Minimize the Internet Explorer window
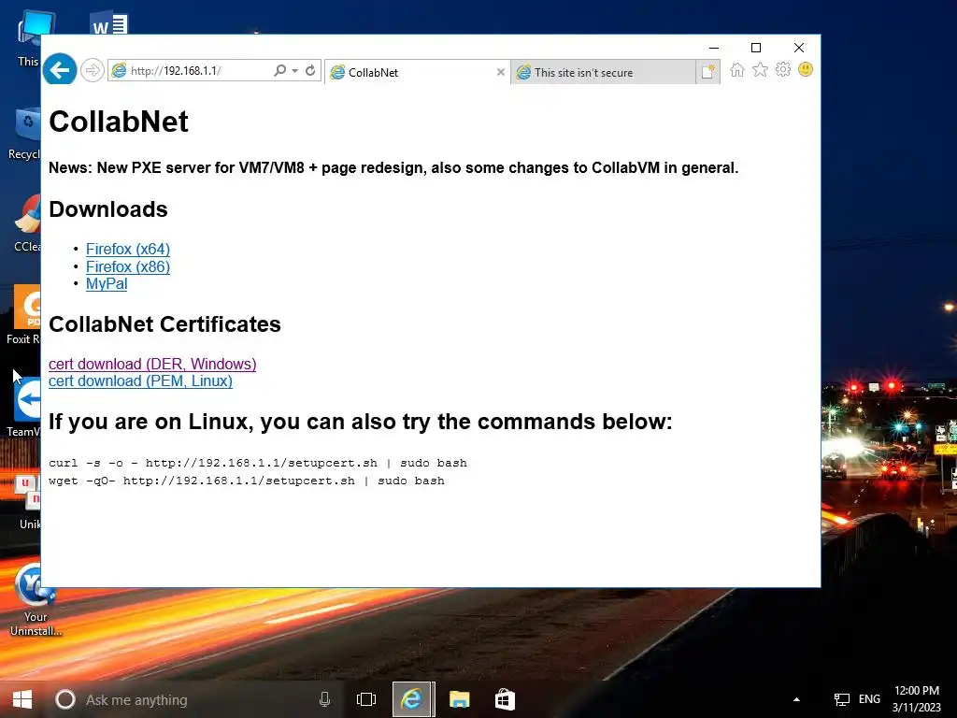 coord(713,48)
